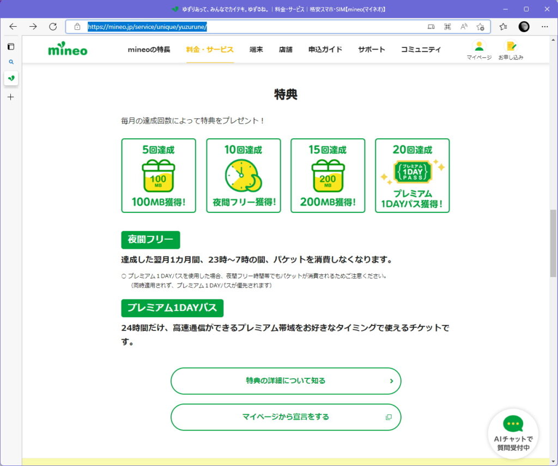Screen dimensions: 558x466
Task: Open the 申込ガイド menu
Action: 325,50
